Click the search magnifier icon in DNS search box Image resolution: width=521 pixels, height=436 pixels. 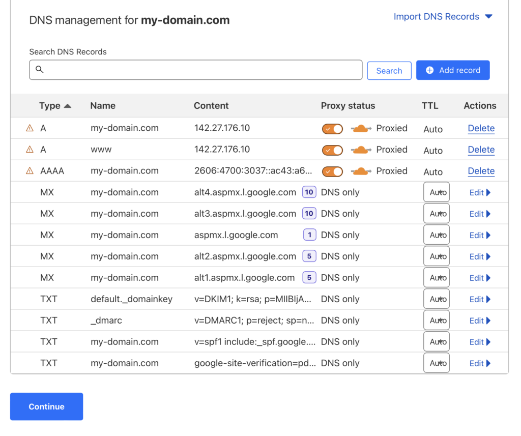pos(40,70)
